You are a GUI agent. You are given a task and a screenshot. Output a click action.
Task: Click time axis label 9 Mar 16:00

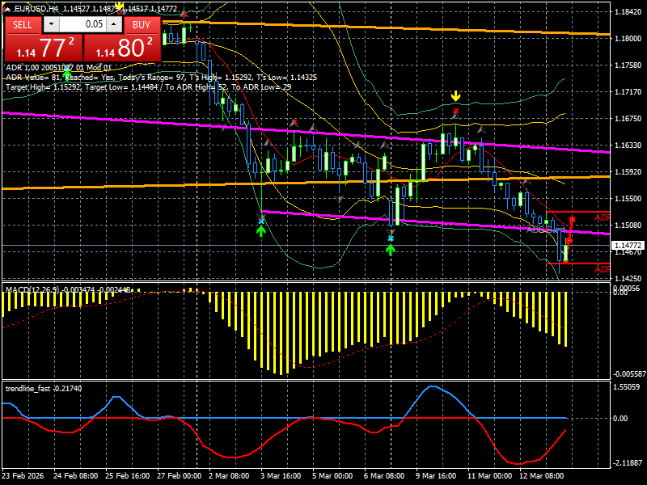coord(436,475)
